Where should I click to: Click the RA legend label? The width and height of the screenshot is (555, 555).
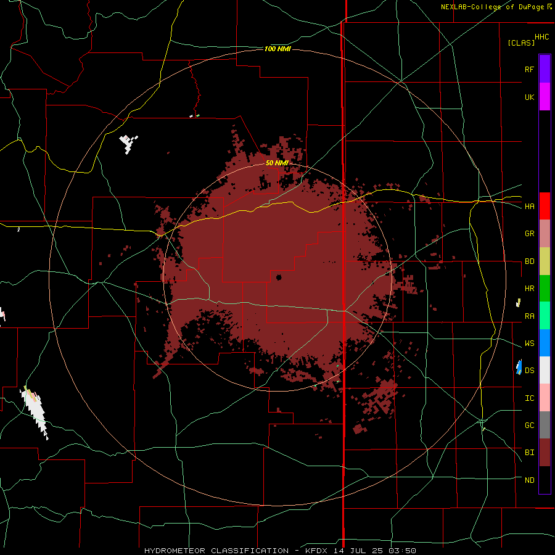pyautogui.click(x=529, y=316)
